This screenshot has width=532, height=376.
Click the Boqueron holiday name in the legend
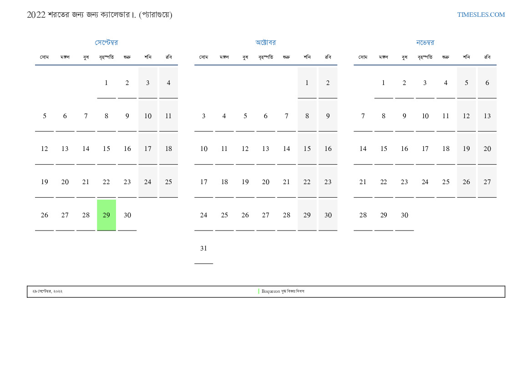(283, 291)
